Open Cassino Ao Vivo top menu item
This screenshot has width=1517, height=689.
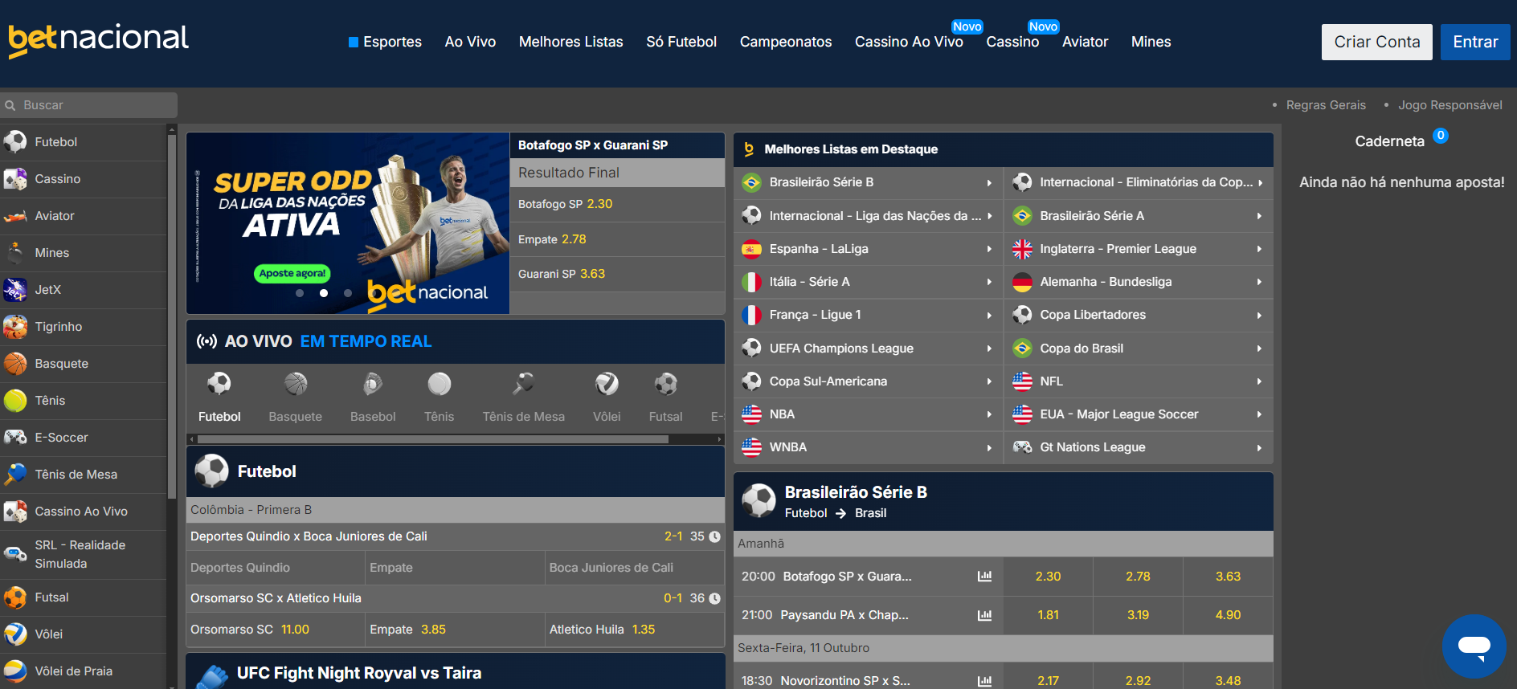(909, 42)
